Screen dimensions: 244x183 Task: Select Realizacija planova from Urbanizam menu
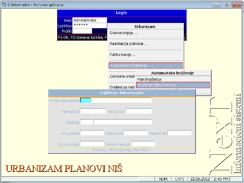tap(128, 44)
